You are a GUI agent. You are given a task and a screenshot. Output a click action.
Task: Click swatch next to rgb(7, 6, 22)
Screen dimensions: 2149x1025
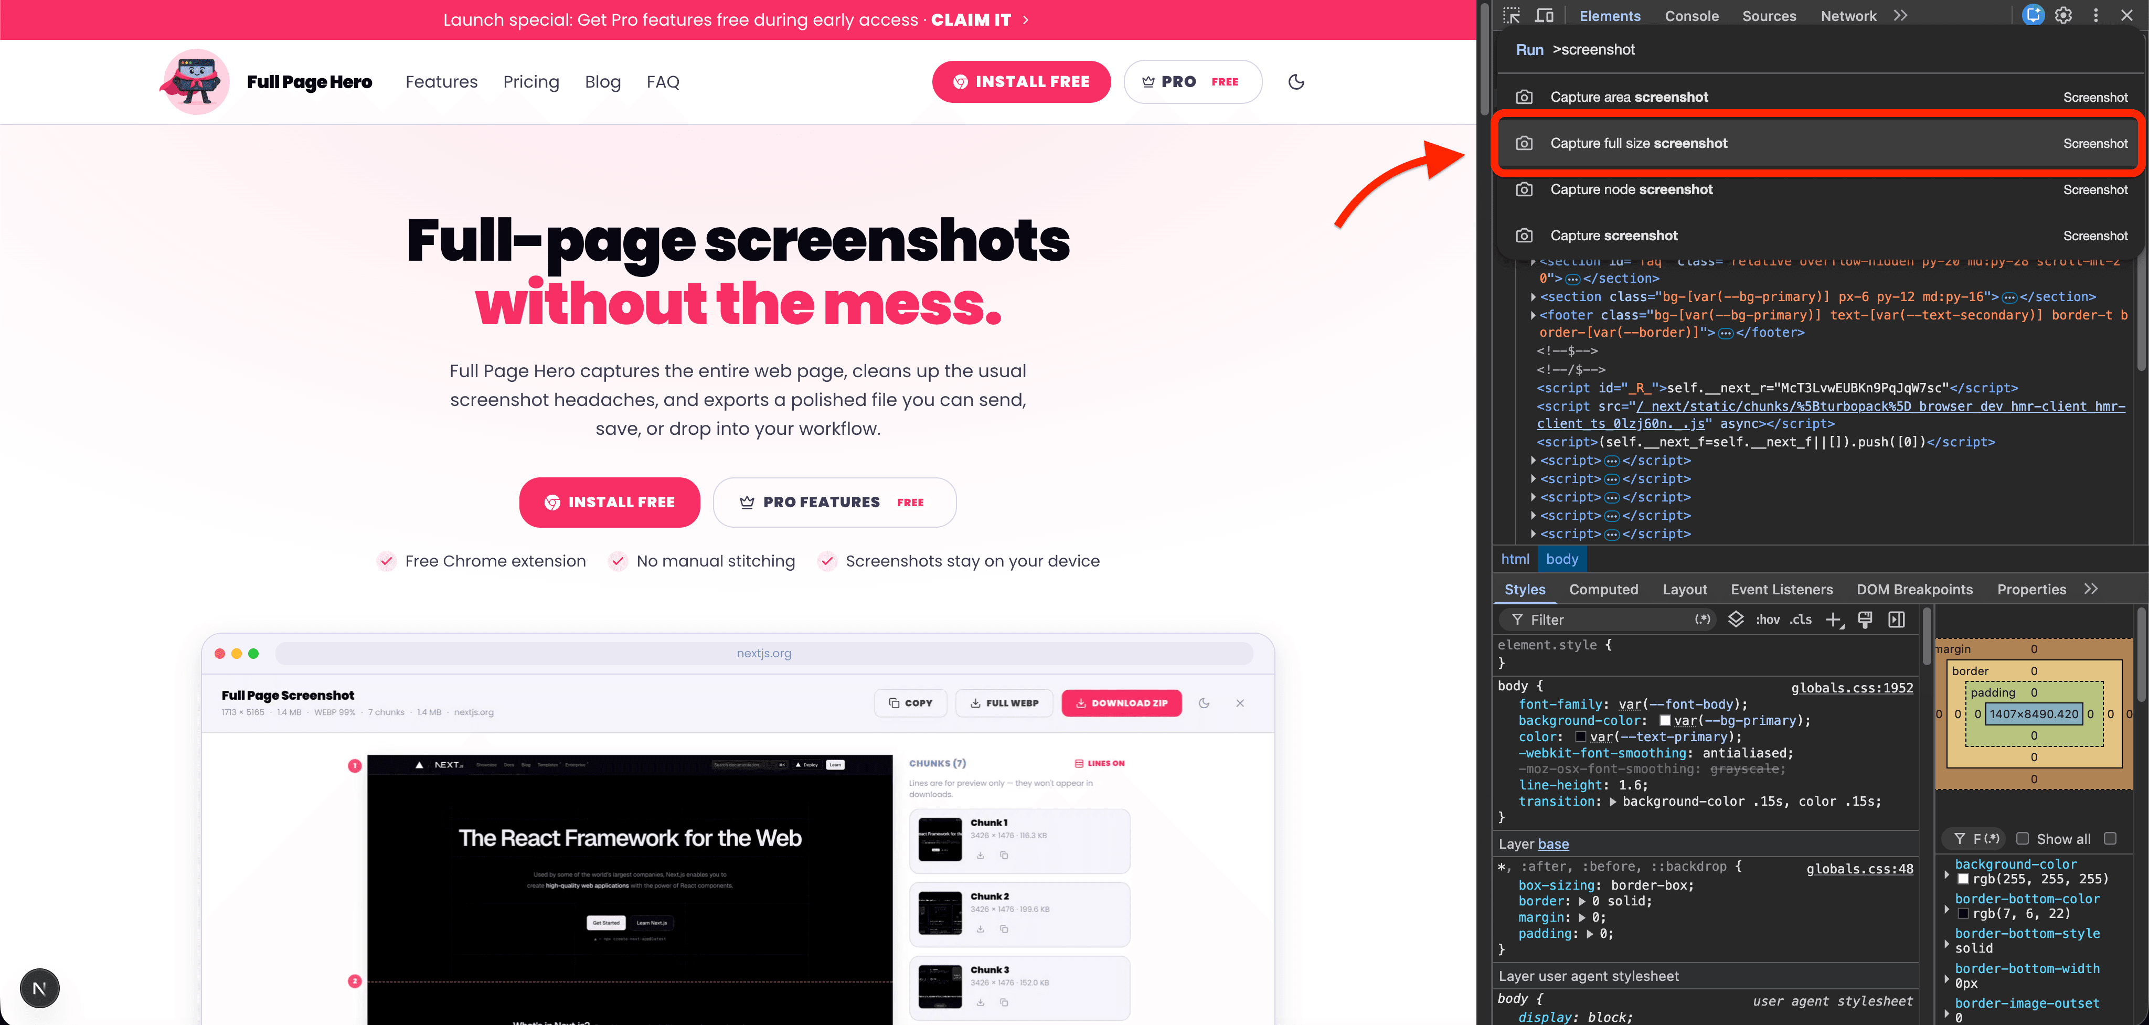[1963, 913]
